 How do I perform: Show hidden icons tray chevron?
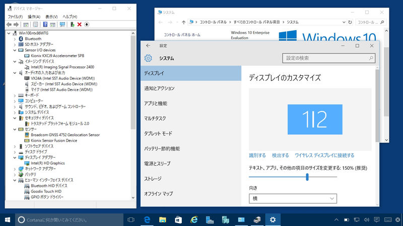(x=336, y=219)
